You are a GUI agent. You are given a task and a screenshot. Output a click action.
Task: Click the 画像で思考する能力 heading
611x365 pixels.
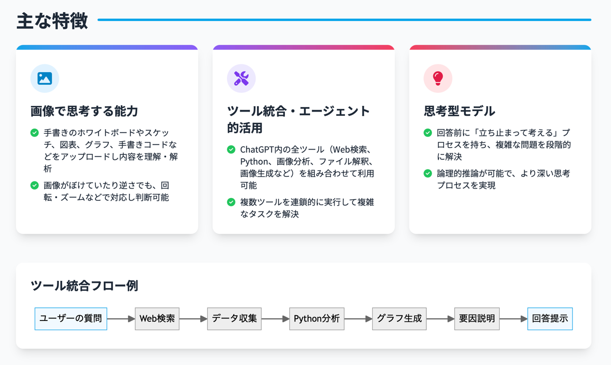(84, 111)
